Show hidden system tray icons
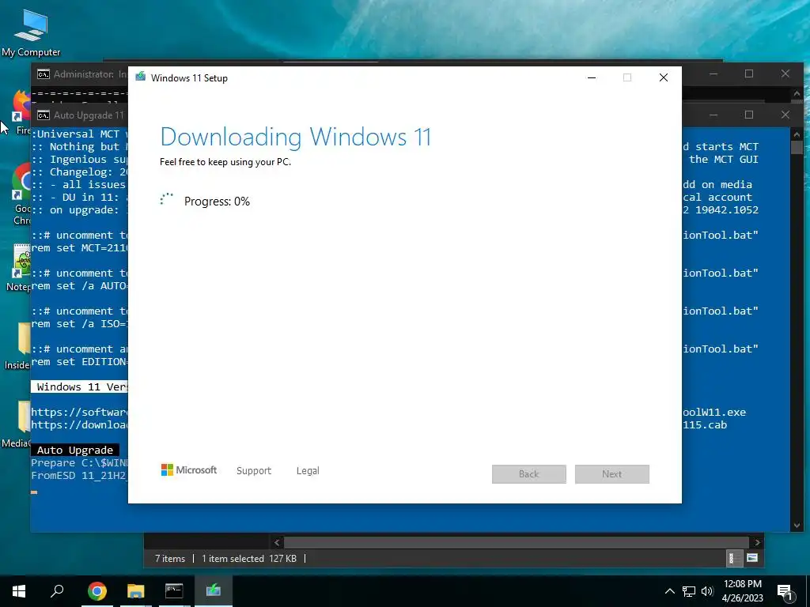 point(669,591)
